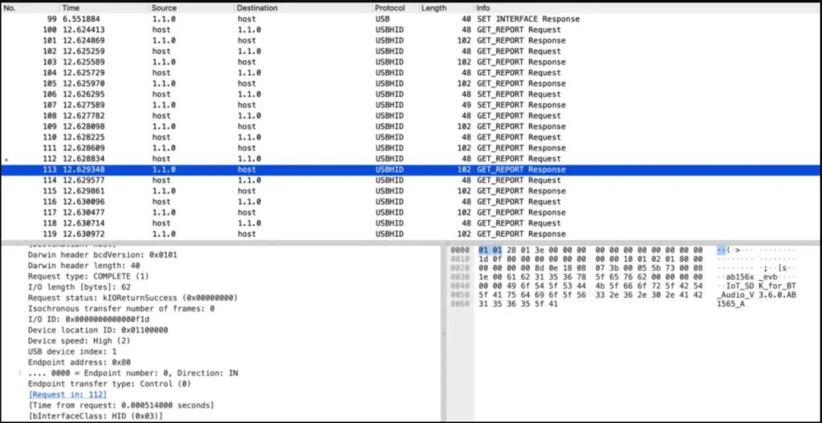The height and width of the screenshot is (423, 822).
Task: Click hex offset row 0000
Action: (x=459, y=250)
